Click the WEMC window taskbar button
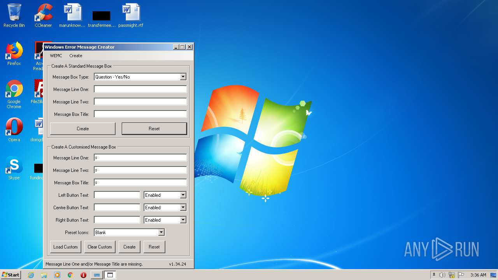 [x=110, y=275]
